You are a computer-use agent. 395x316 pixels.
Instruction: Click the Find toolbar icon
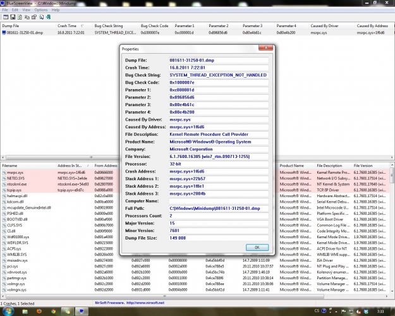tap(41, 17)
